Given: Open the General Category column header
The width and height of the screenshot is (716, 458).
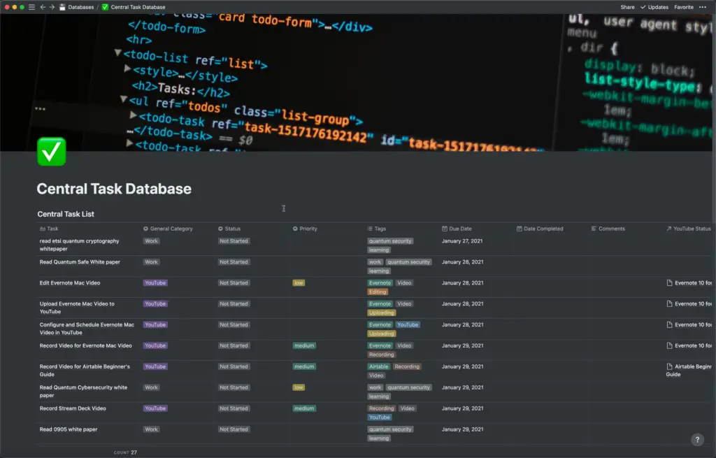Looking at the screenshot, I should [168, 229].
